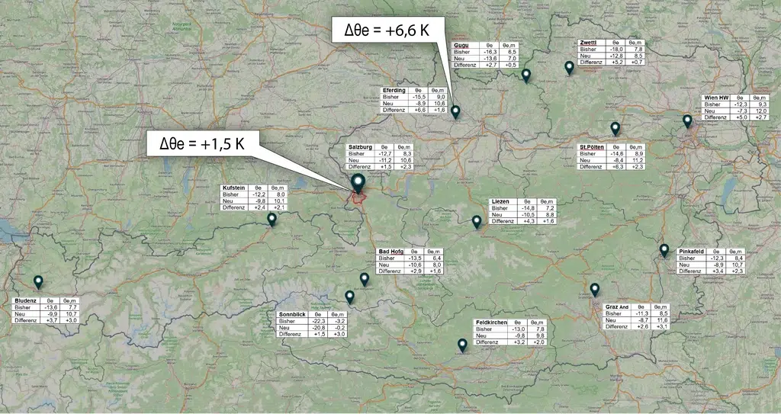This screenshot has height=414, width=781.
Task: Click the +3,2 cell in the Feldkirchen table
Action: [518, 343]
